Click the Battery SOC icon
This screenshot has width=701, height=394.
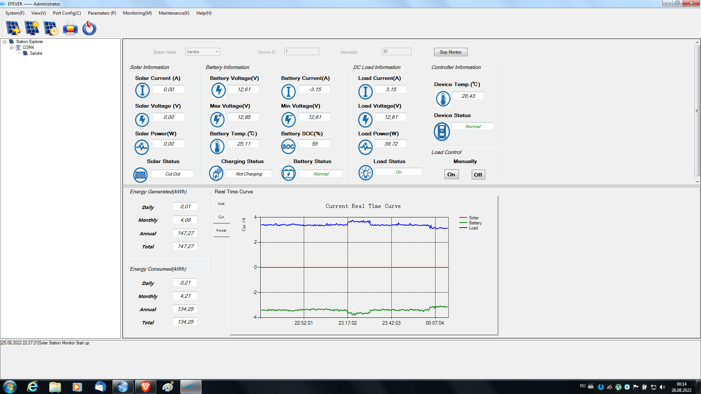(288, 147)
